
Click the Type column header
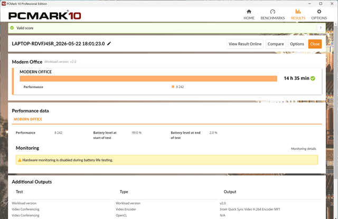[x=124, y=192]
